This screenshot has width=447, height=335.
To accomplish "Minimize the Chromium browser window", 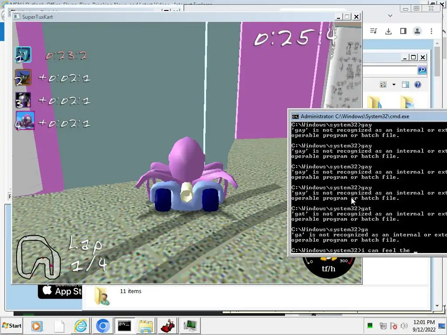I will [x=405, y=9].
